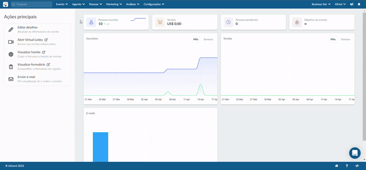
Task: Open the chat support bubble
Action: [x=355, y=153]
